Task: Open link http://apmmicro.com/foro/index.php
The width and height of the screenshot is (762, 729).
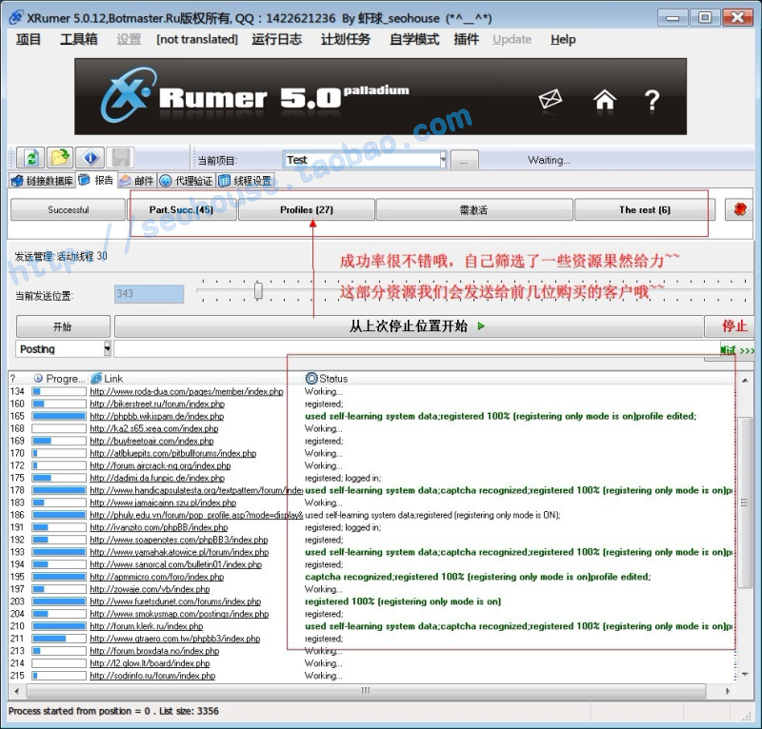Action: (157, 577)
